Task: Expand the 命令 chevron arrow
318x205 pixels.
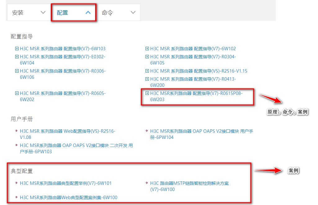Action: pyautogui.click(x=133, y=12)
